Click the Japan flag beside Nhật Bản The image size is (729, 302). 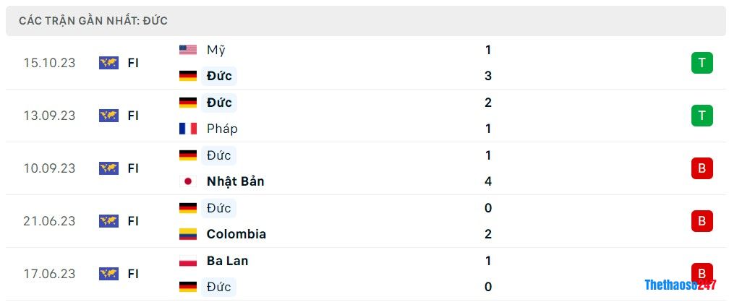coord(188,181)
